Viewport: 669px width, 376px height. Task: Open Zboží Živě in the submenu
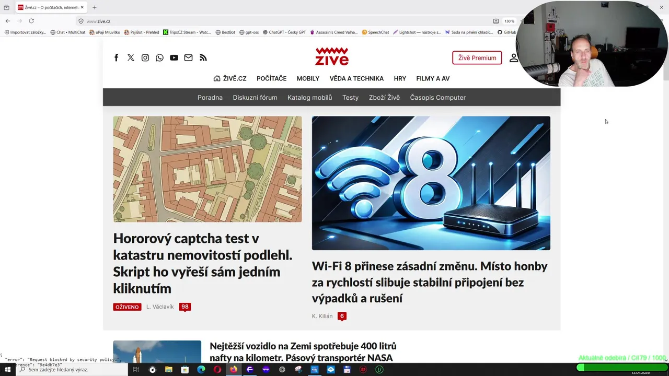click(x=384, y=98)
